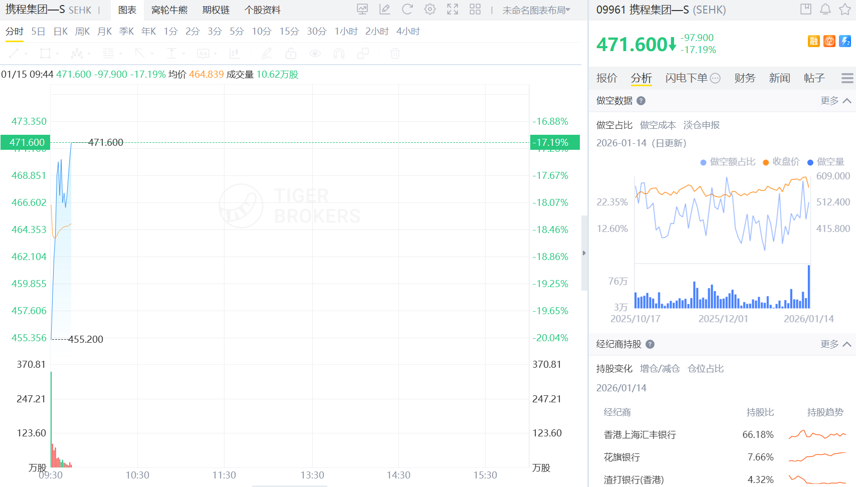Screen dimensions: 856x487
Task: Open the 财务 menu item
Action: pos(744,78)
